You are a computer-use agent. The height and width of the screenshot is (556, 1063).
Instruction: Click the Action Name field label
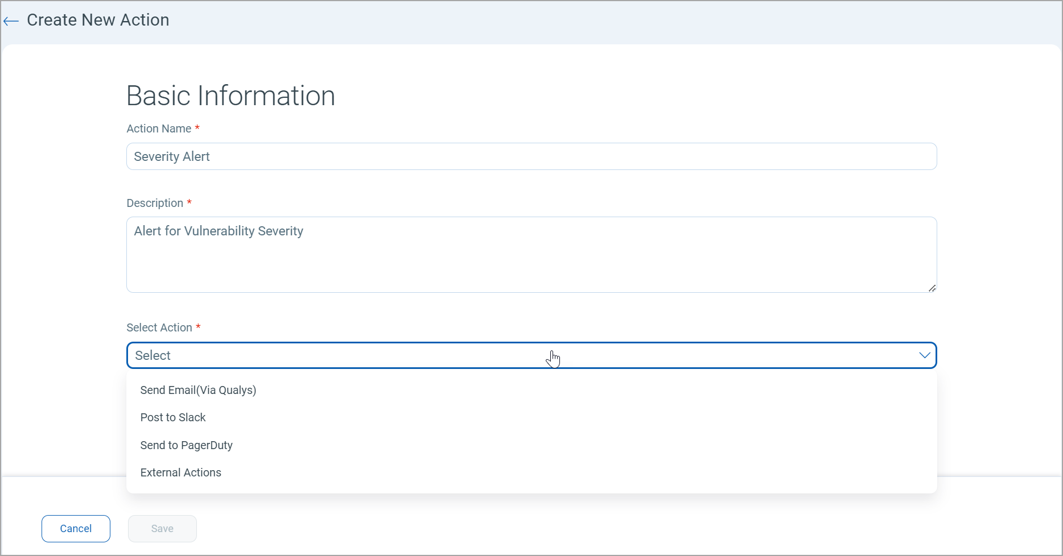click(x=159, y=128)
